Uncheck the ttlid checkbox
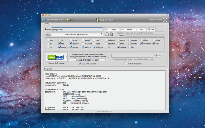Screen dimensions: 205x128 pyautogui.click(x=59, y=44)
